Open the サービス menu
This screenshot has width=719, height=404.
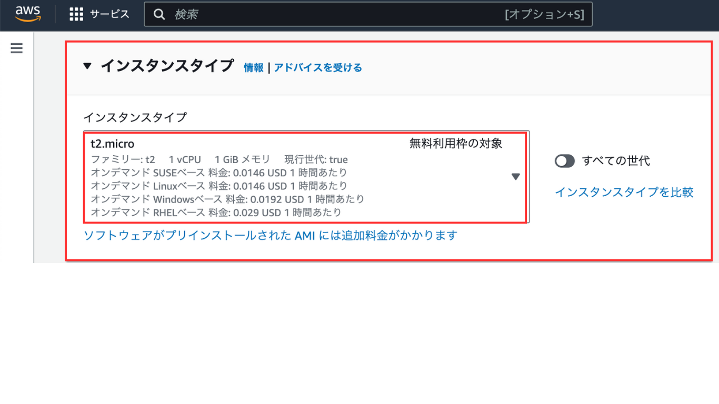coord(109,14)
